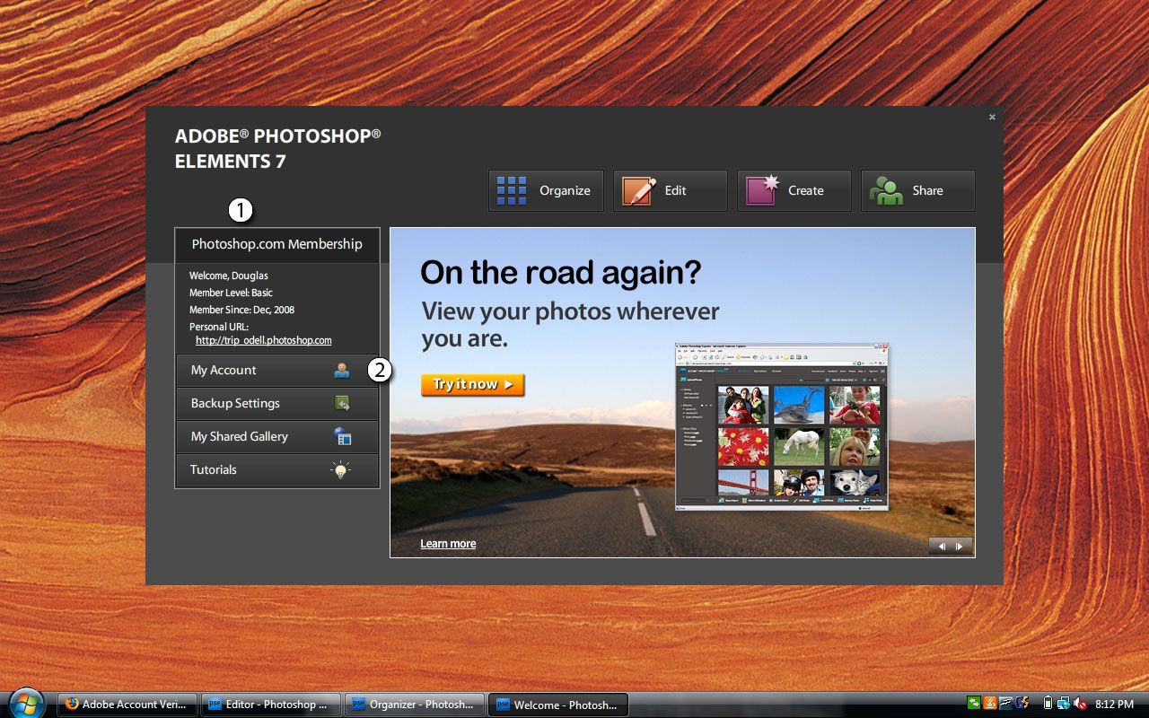
Task: Select the Welcome taskbar window button
Action: (x=558, y=705)
